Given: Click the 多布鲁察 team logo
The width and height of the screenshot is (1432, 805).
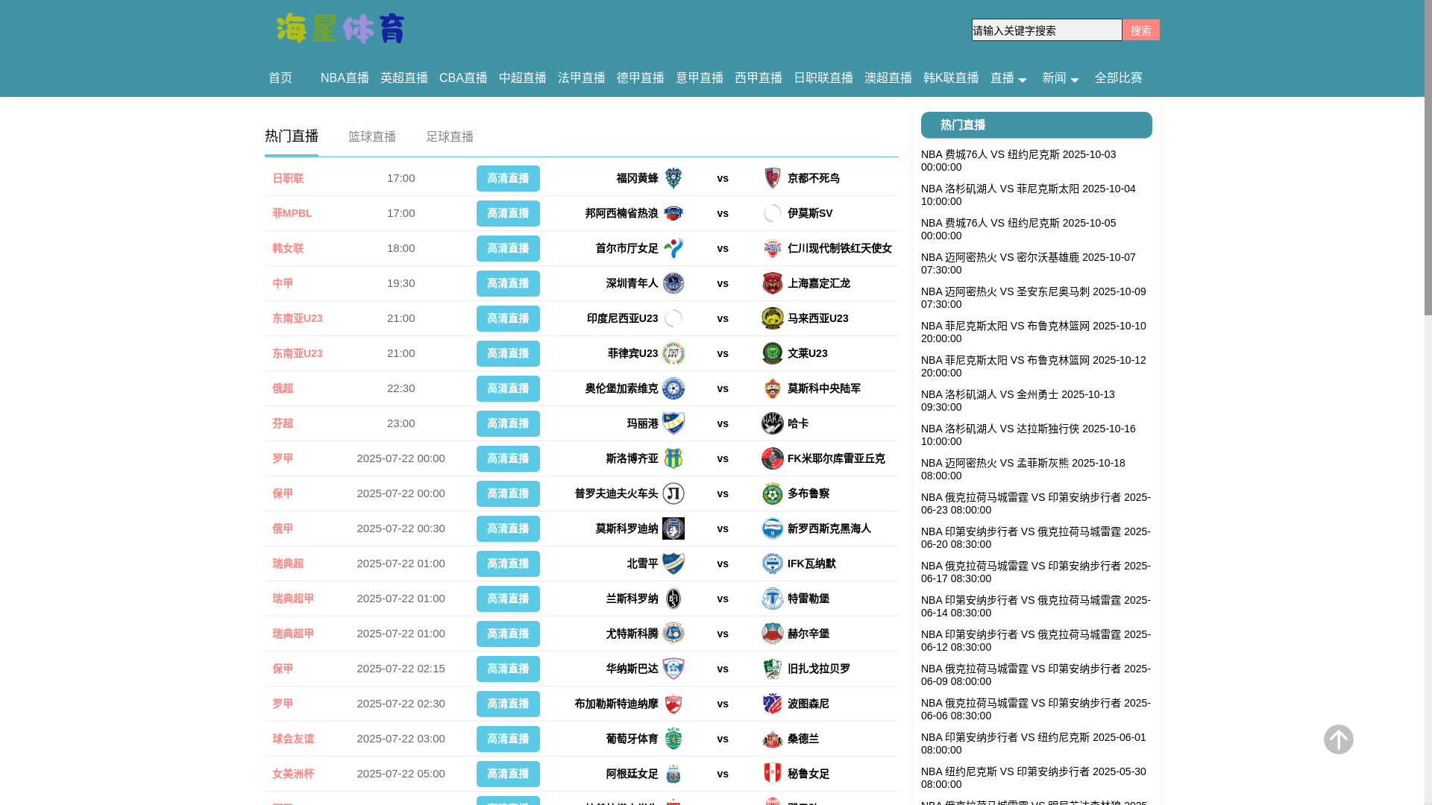Looking at the screenshot, I should tap(773, 493).
